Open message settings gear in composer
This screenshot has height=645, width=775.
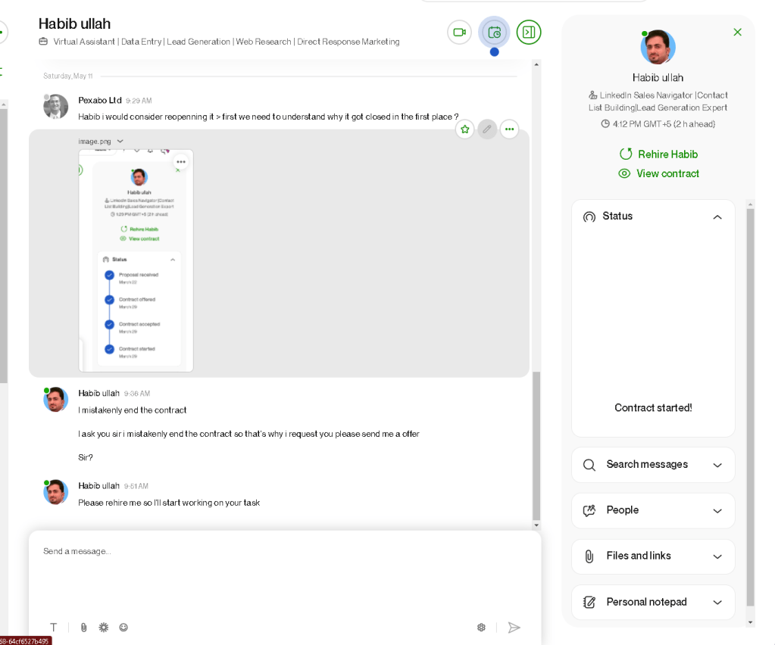coord(481,628)
